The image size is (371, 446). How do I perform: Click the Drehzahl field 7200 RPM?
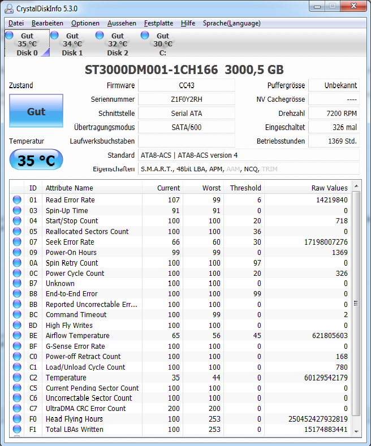[x=334, y=113]
